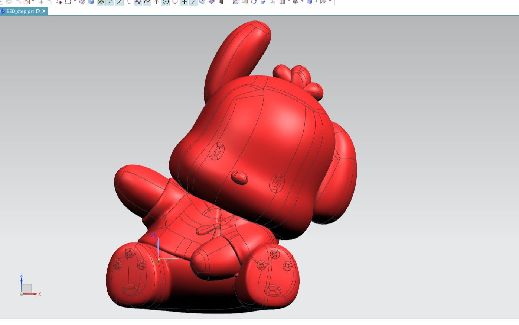Click the blue solid cube icon
The width and height of the screenshot is (519, 325).
(x=91, y=2)
